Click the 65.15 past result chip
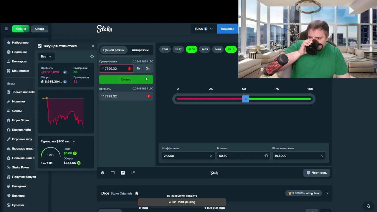 coord(231,49)
